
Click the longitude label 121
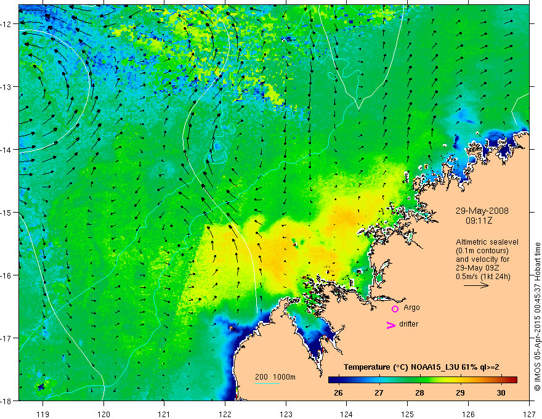164,414
